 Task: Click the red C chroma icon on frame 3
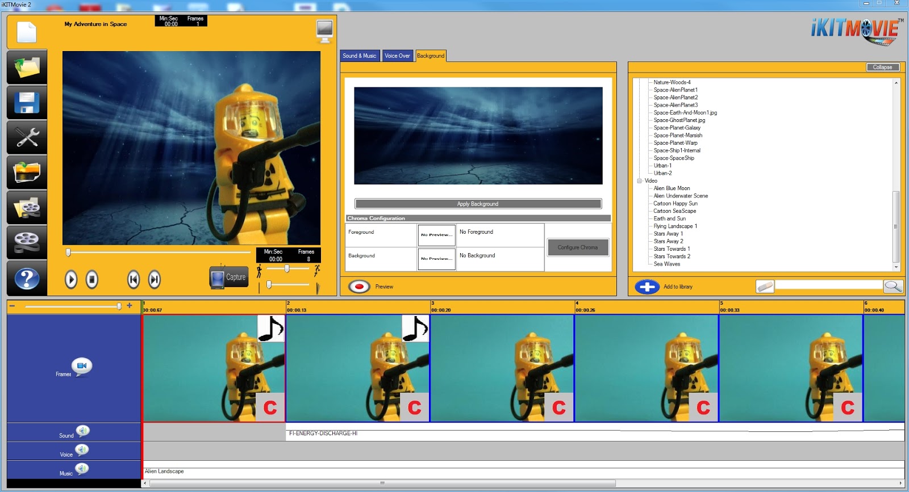pos(558,407)
